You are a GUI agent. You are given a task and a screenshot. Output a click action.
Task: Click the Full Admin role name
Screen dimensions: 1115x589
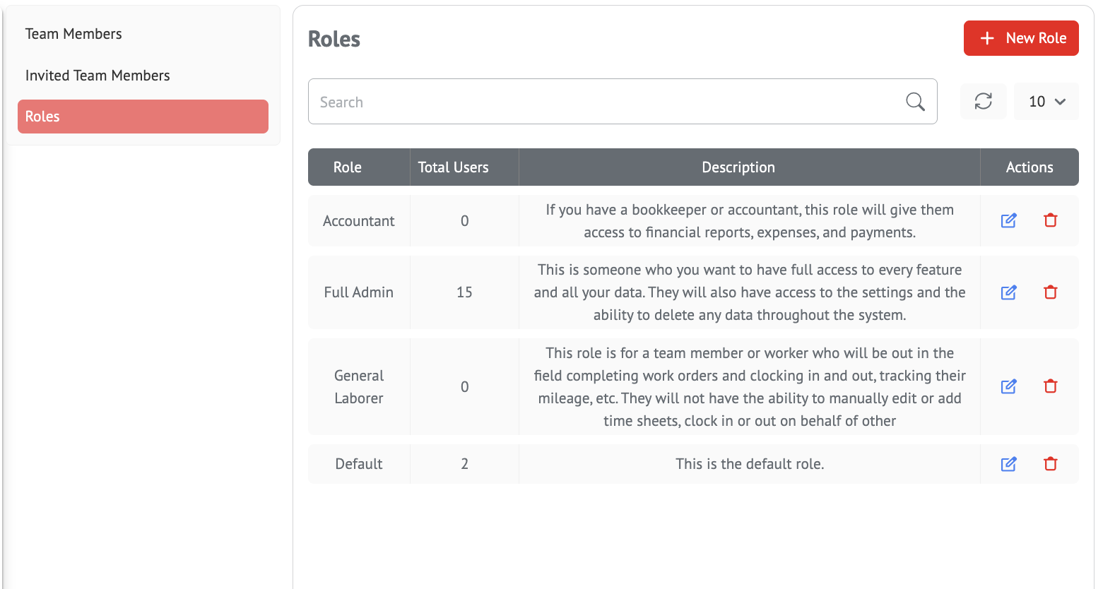coord(358,292)
